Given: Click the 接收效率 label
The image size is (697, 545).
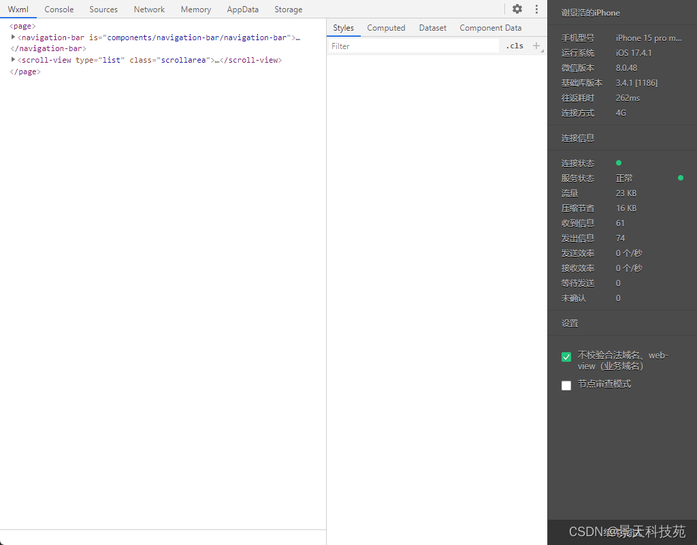Looking at the screenshot, I should click(x=577, y=268).
